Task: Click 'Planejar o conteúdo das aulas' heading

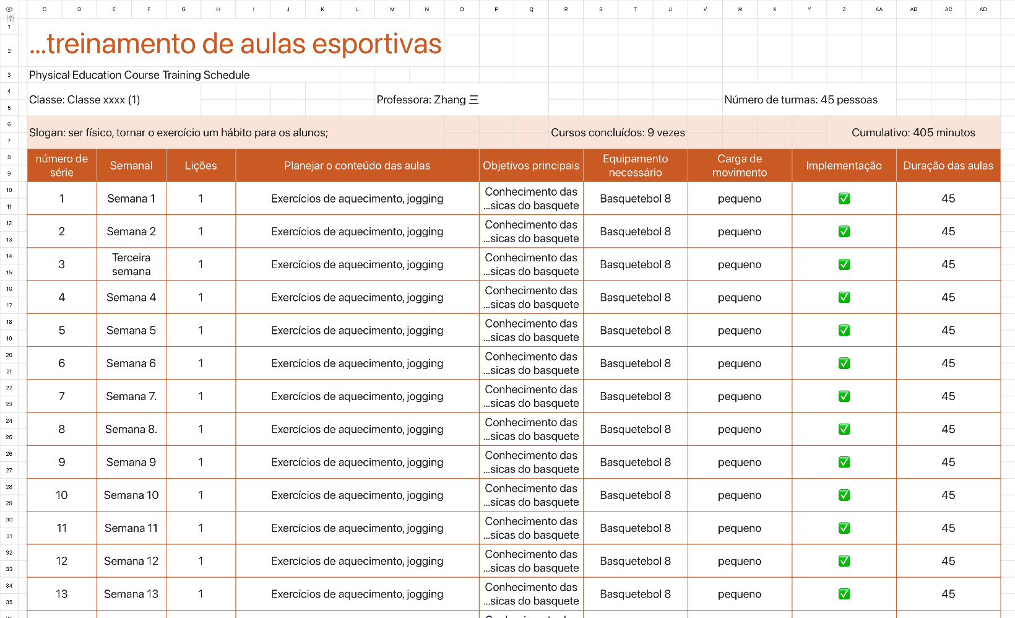Action: [x=357, y=165]
